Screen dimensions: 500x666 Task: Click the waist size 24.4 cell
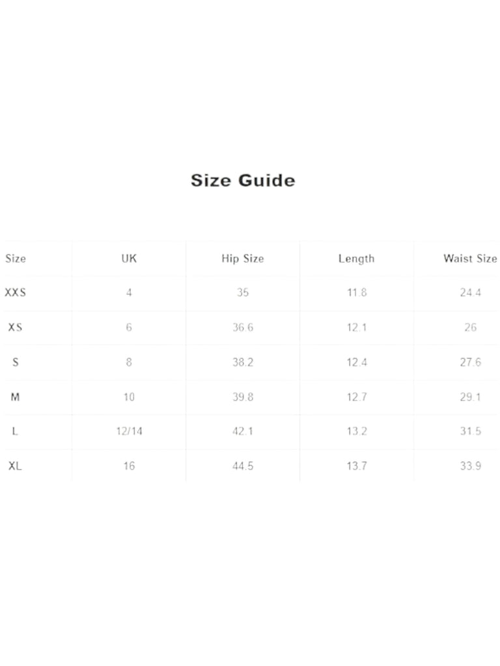pos(470,292)
